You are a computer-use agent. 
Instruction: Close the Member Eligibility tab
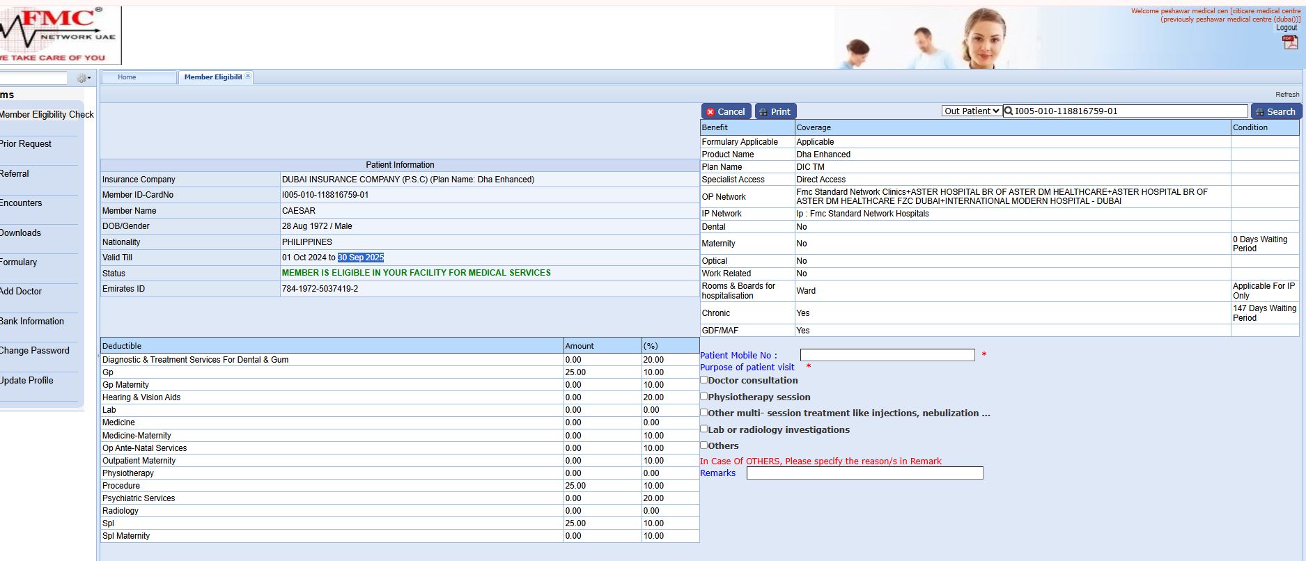click(248, 77)
